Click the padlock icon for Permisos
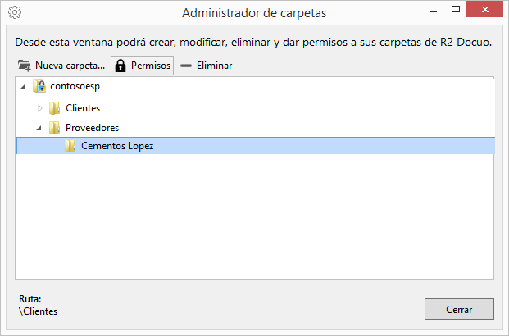Screen dimensions: 509x336 click(x=120, y=66)
